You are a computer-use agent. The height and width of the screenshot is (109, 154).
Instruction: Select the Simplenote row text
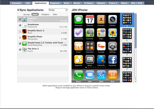[33, 24]
